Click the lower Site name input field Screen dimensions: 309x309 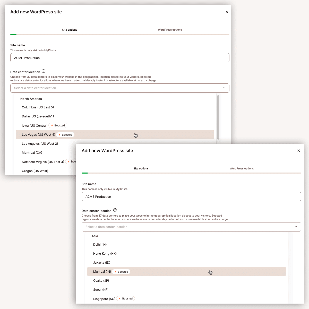pyautogui.click(x=191, y=196)
